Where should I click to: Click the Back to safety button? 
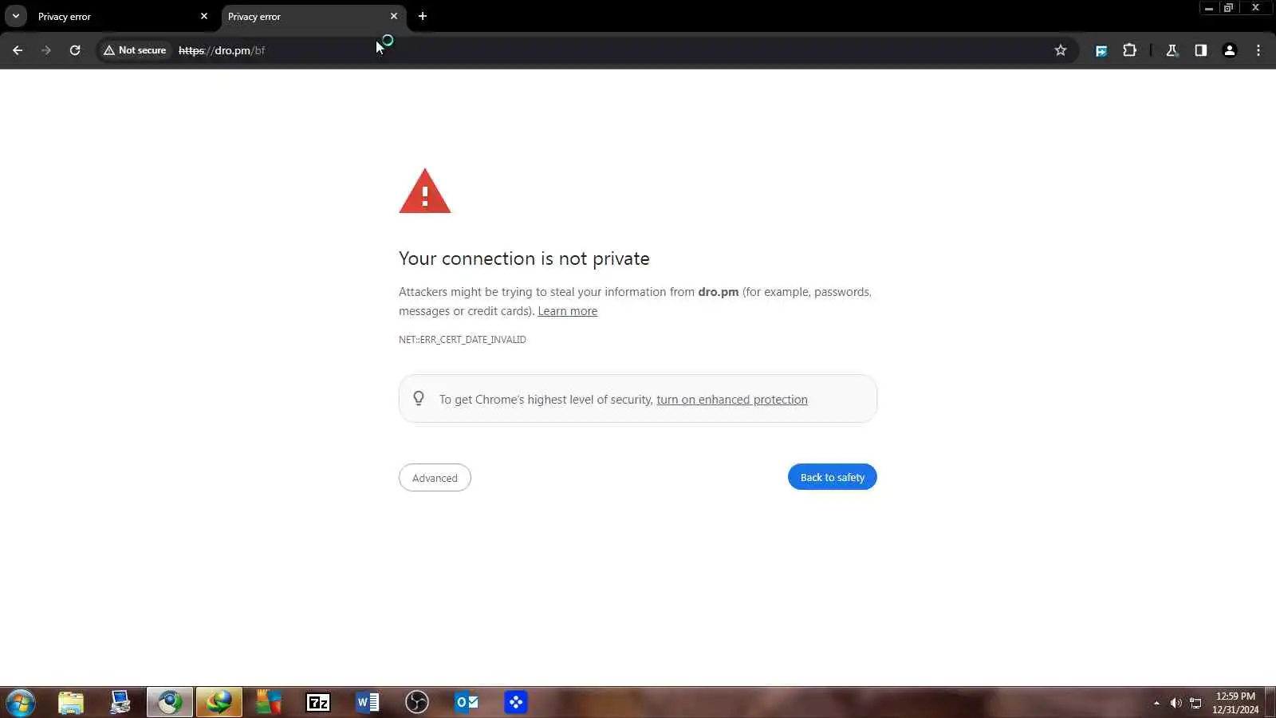pyautogui.click(x=833, y=477)
